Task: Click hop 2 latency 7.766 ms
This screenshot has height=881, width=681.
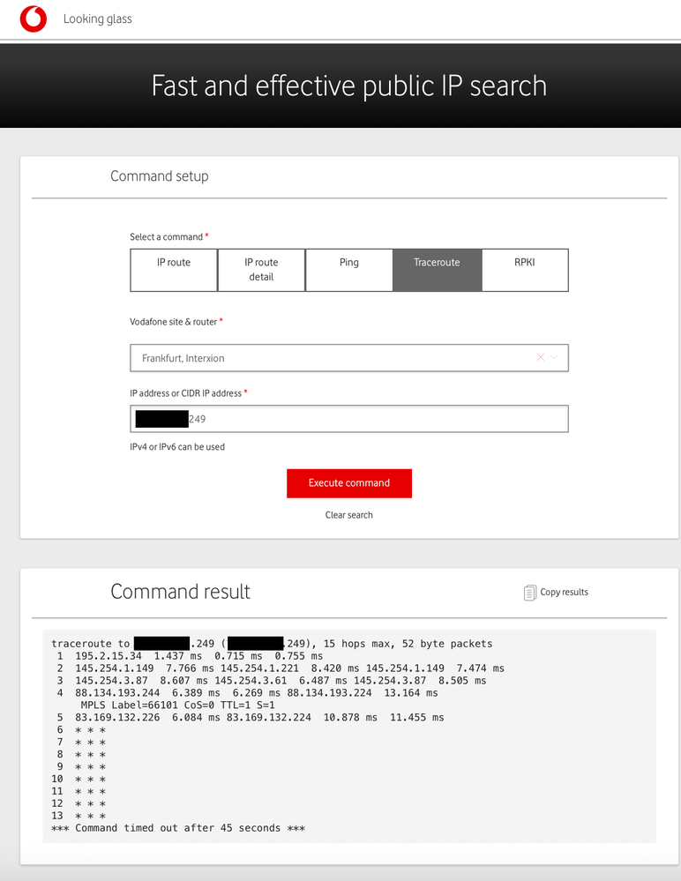Action: tap(190, 668)
